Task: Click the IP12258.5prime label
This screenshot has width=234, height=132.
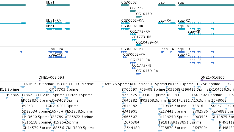Action: [207, 84]
